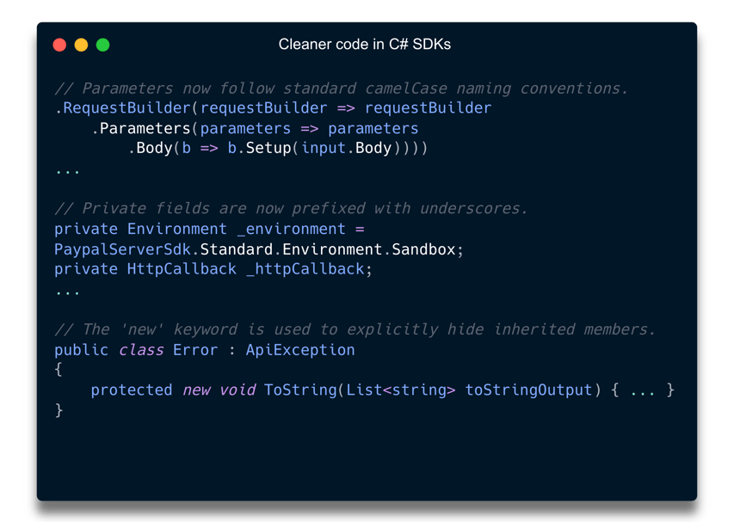Click the red close window button
Screen dimensions: 734x522
click(x=59, y=45)
